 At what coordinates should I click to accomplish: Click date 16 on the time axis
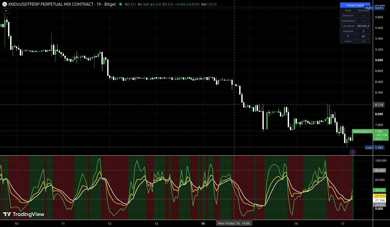pos(296,224)
